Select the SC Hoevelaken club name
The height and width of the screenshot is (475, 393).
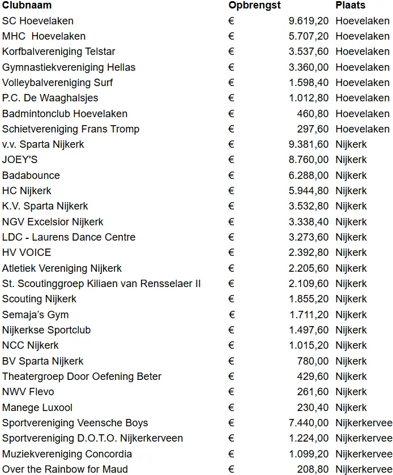pos(38,21)
